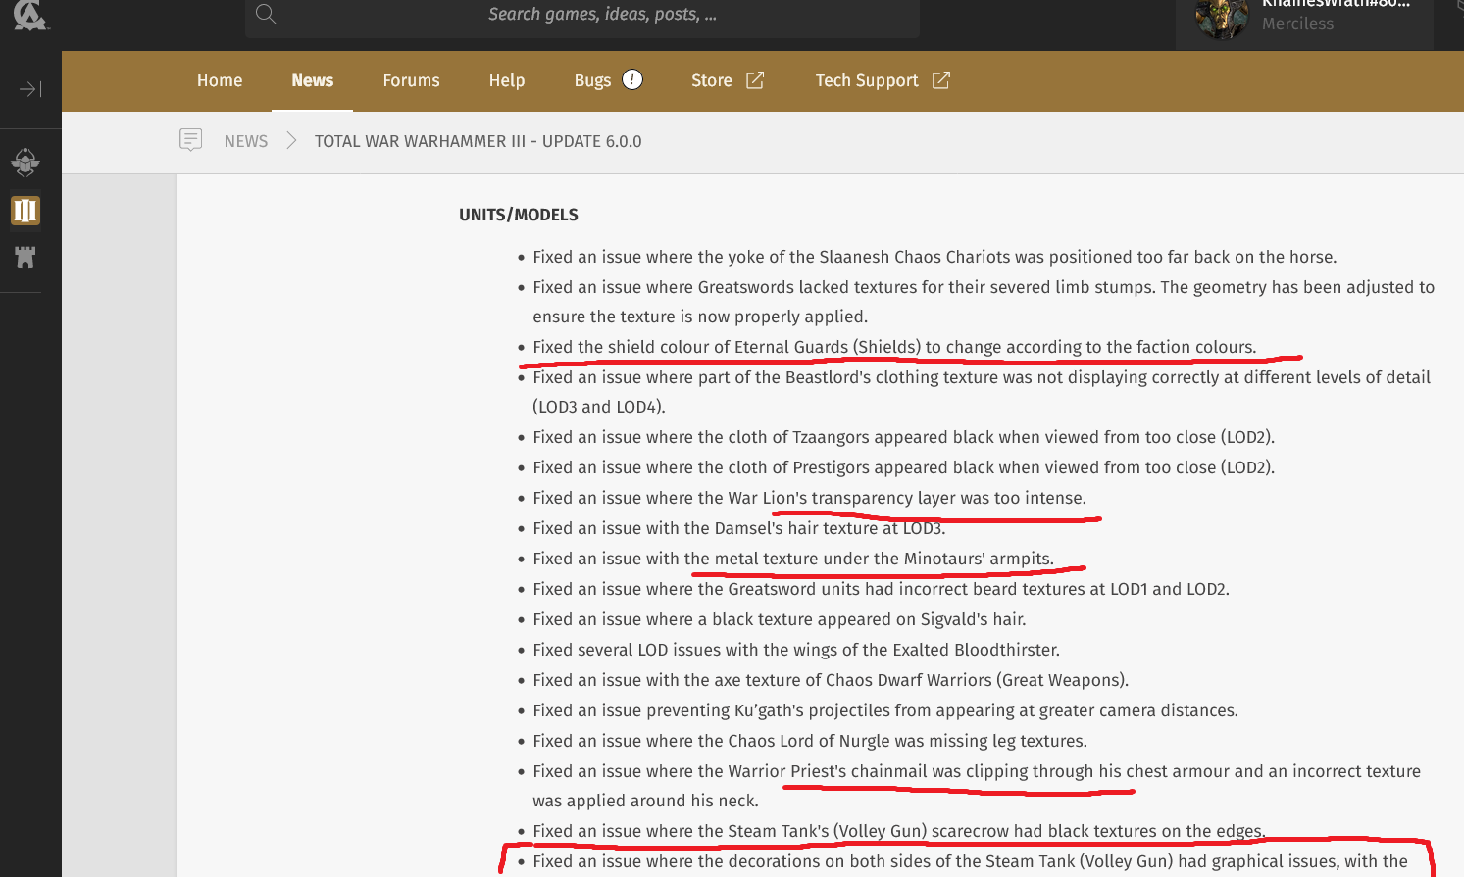Expand the breadcrumb chevron after NEWS
Viewport: 1464px width, 877px height.
tap(290, 140)
